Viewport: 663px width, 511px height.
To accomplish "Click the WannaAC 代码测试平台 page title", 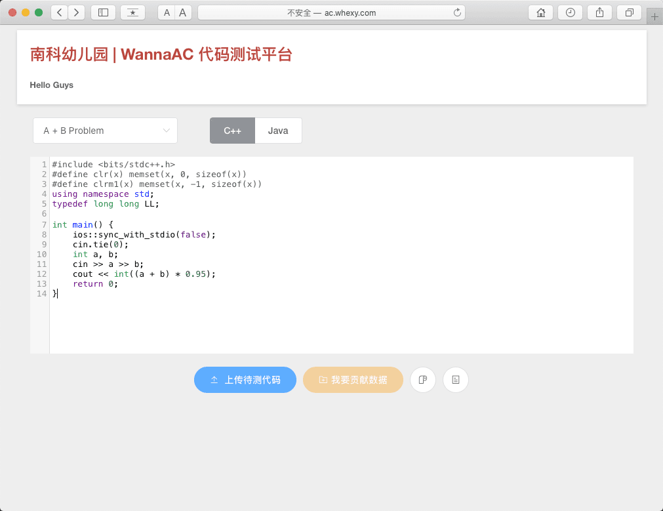I will [161, 55].
